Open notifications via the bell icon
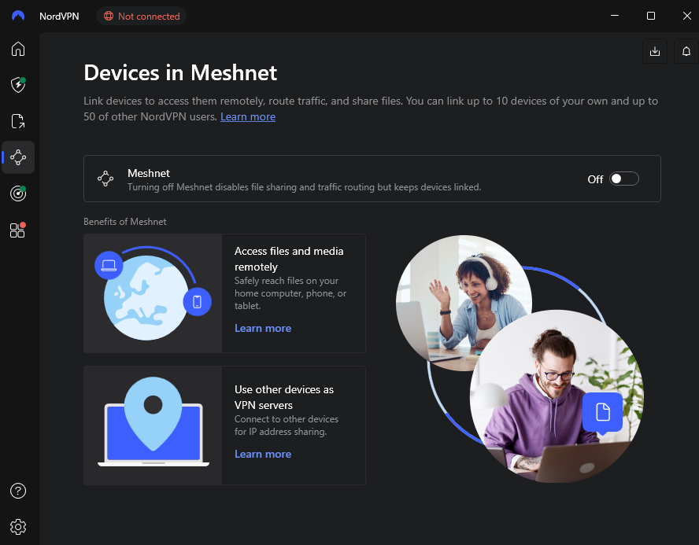The width and height of the screenshot is (699, 545). click(686, 51)
